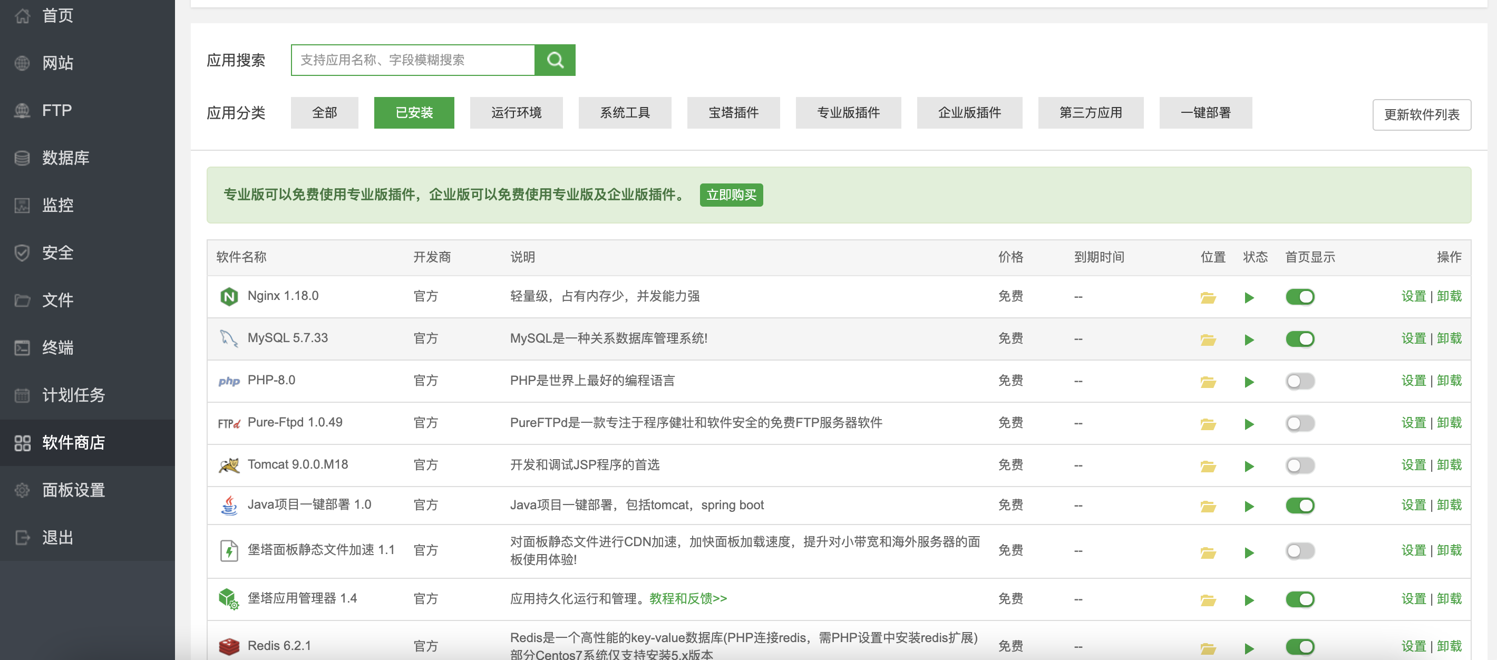Open folder icon for 堡塔应用管理器 row
The image size is (1497, 660).
[1208, 599]
